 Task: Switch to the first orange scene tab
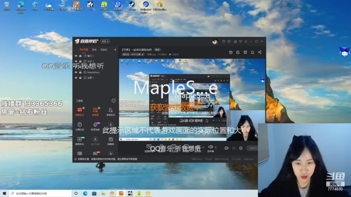(84, 49)
